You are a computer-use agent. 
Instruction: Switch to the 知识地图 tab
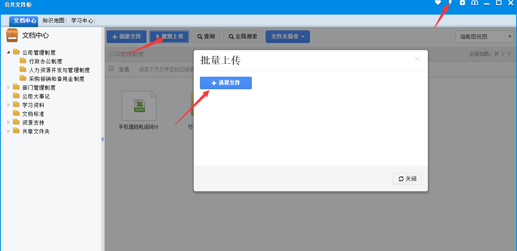53,20
